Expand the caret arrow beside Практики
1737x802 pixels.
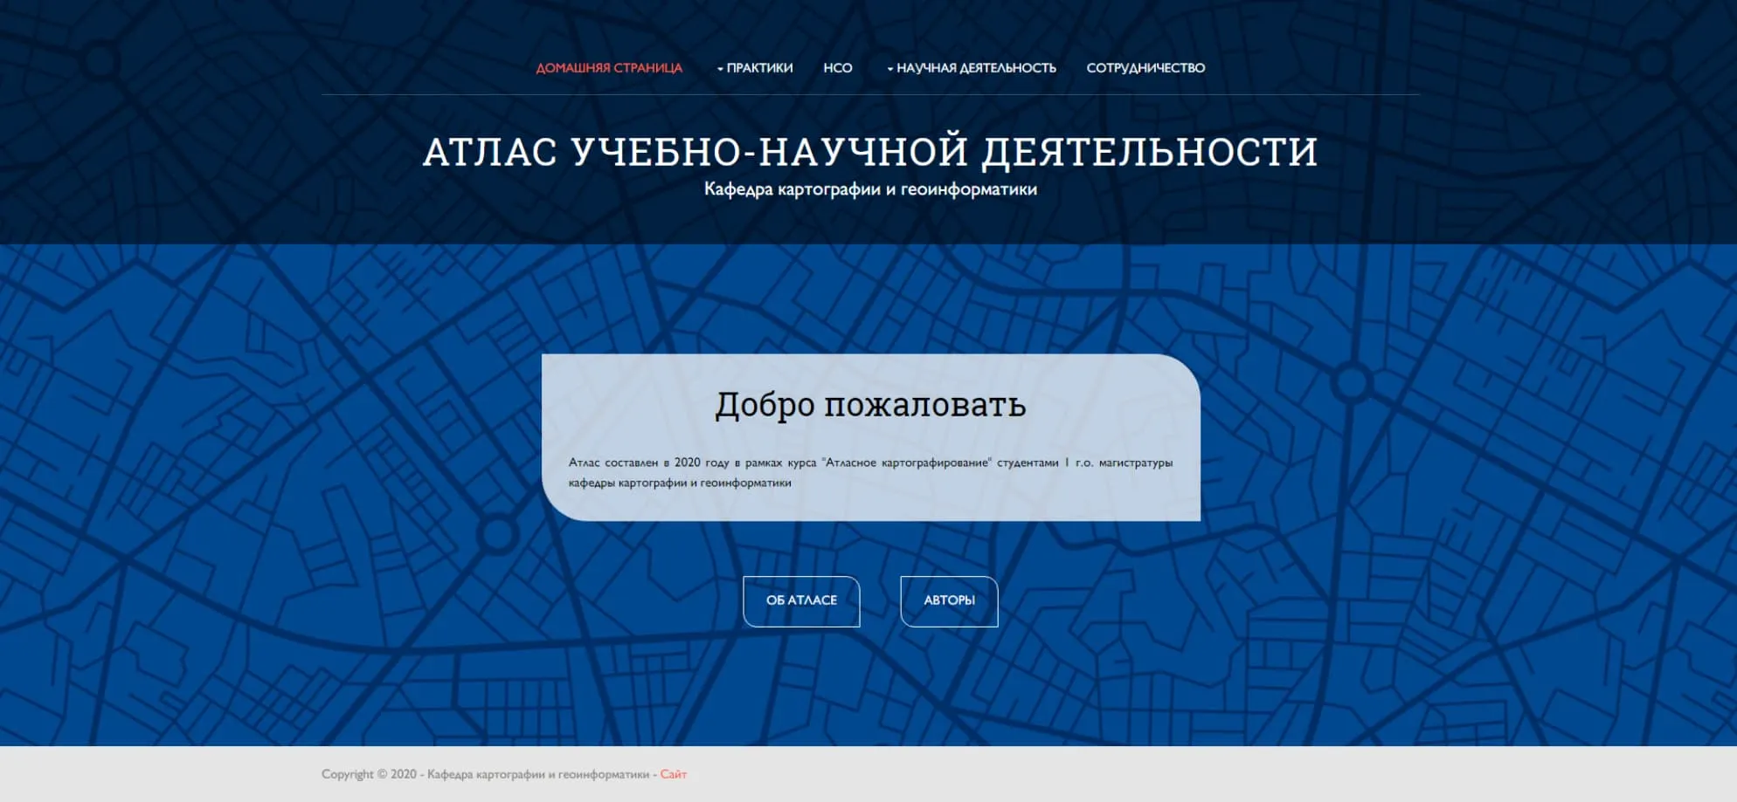pyautogui.click(x=720, y=69)
